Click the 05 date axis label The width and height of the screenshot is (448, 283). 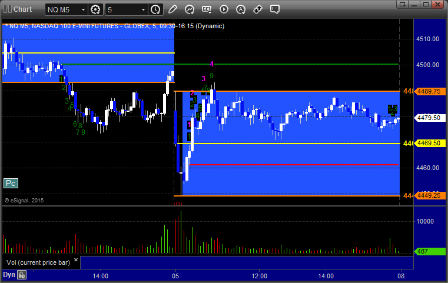coord(175,276)
